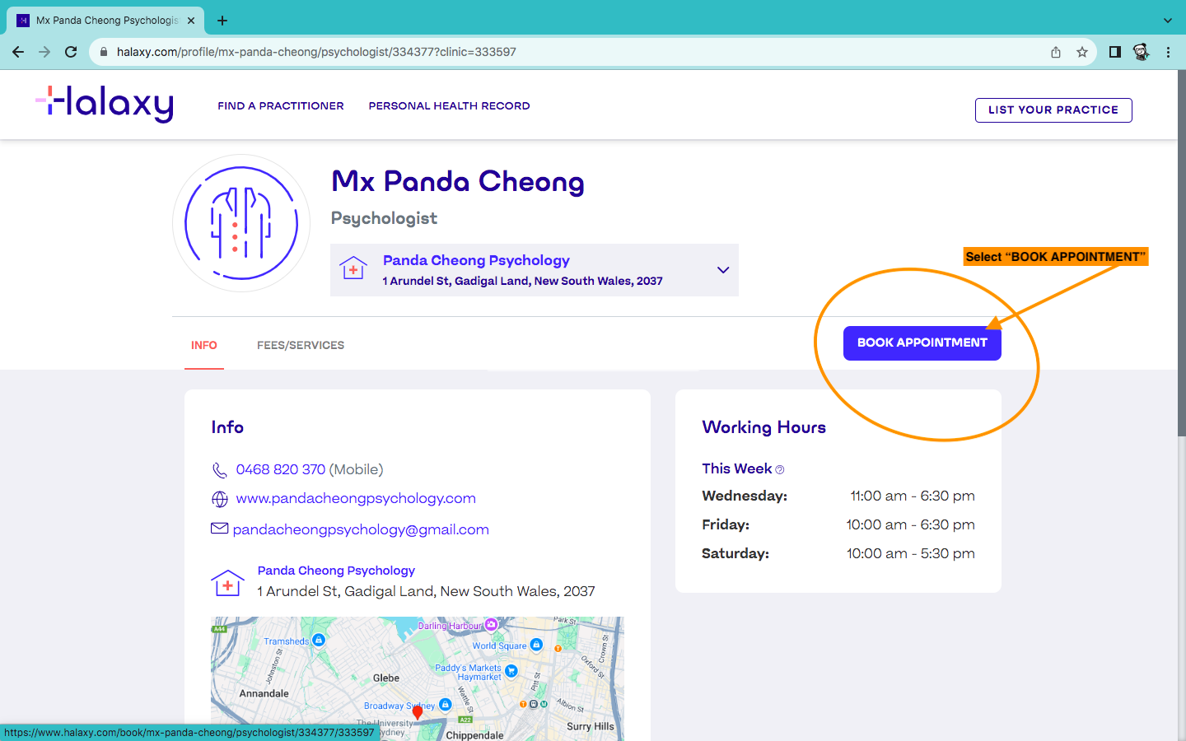The height and width of the screenshot is (741, 1186).
Task: Click the Book Appointment button
Action: 922,343
